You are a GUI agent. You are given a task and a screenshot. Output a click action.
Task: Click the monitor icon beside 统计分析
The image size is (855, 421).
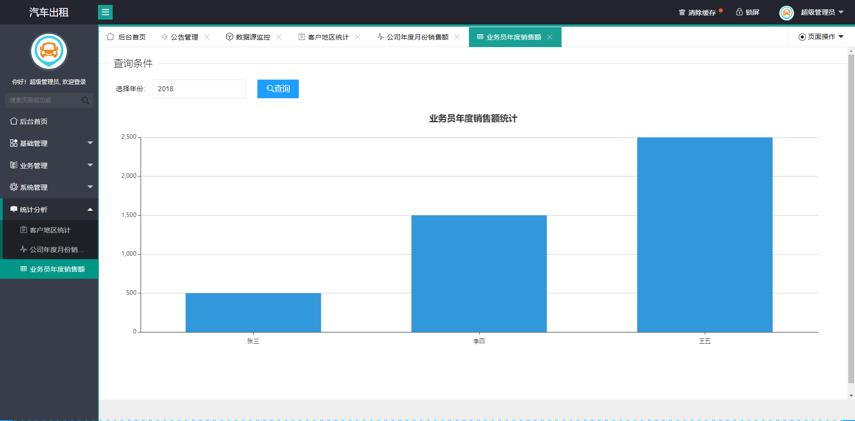pyautogui.click(x=14, y=209)
